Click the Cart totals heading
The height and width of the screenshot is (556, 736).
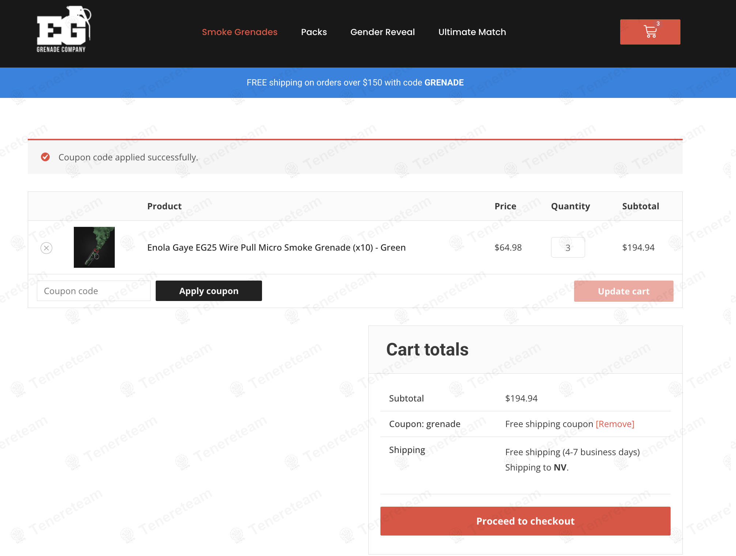(427, 350)
